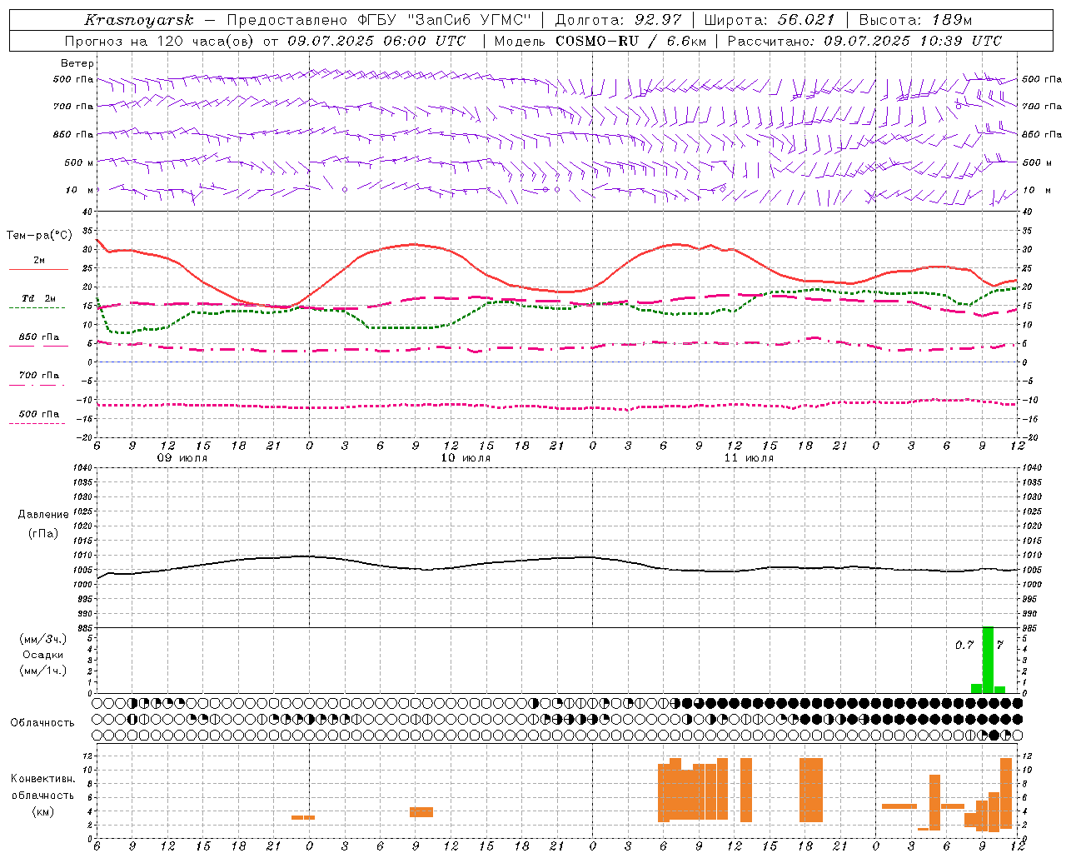Click the 'Конвективн.' convective cloud label

[43, 779]
